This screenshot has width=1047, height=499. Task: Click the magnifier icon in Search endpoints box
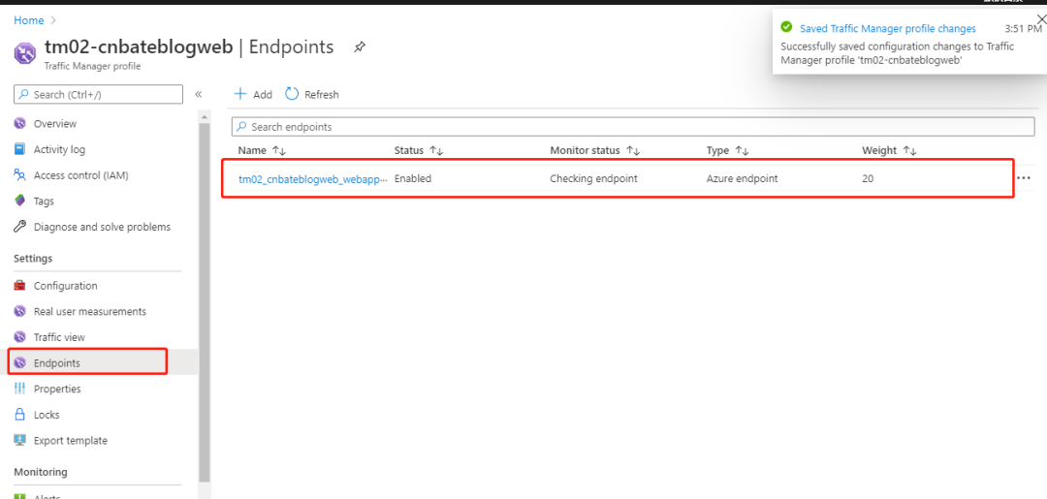coord(241,127)
